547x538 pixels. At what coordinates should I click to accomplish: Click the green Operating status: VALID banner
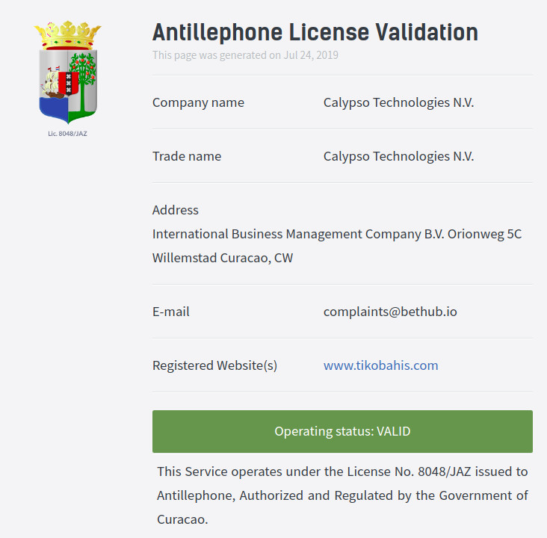tap(342, 431)
